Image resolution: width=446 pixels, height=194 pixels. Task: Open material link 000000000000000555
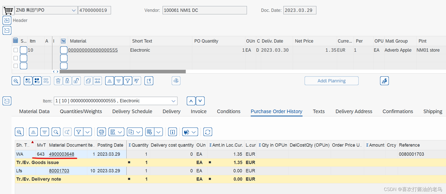click(93, 50)
